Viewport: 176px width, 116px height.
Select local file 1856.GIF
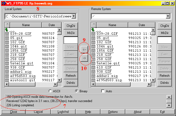(18, 51)
